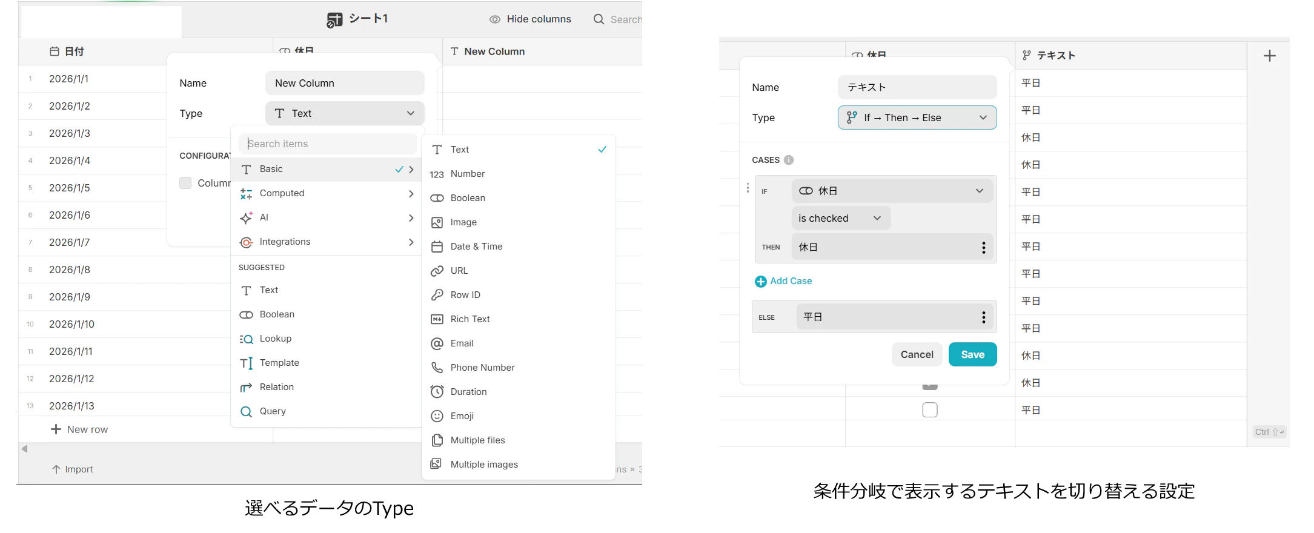Click the Import button
The width and height of the screenshot is (1314, 533).
tap(73, 469)
